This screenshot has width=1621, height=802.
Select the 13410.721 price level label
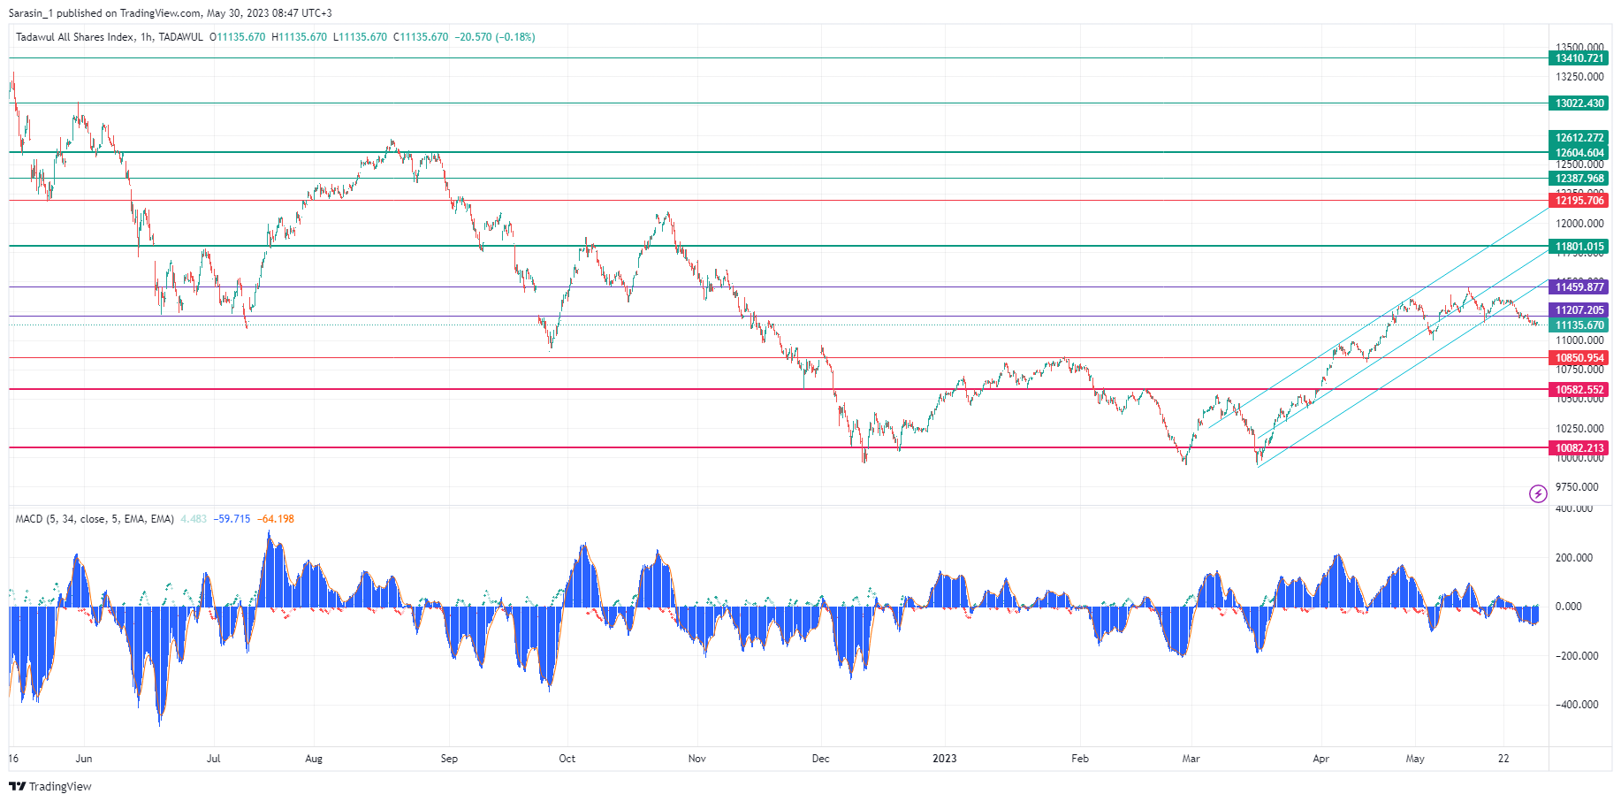[1579, 58]
